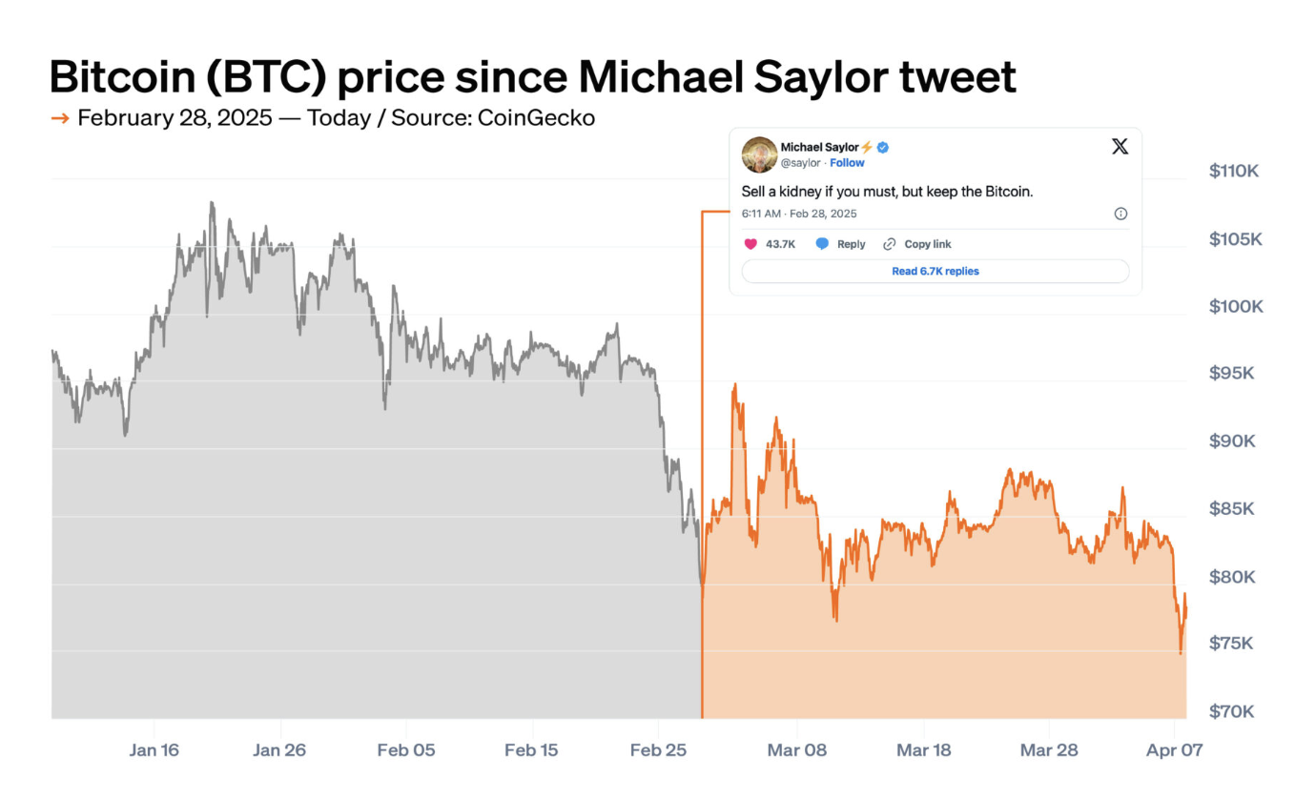Click the blue verified badge

click(x=884, y=147)
